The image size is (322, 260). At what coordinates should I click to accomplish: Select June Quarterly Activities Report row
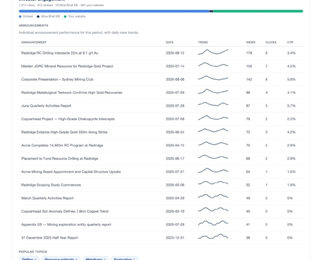161,106
